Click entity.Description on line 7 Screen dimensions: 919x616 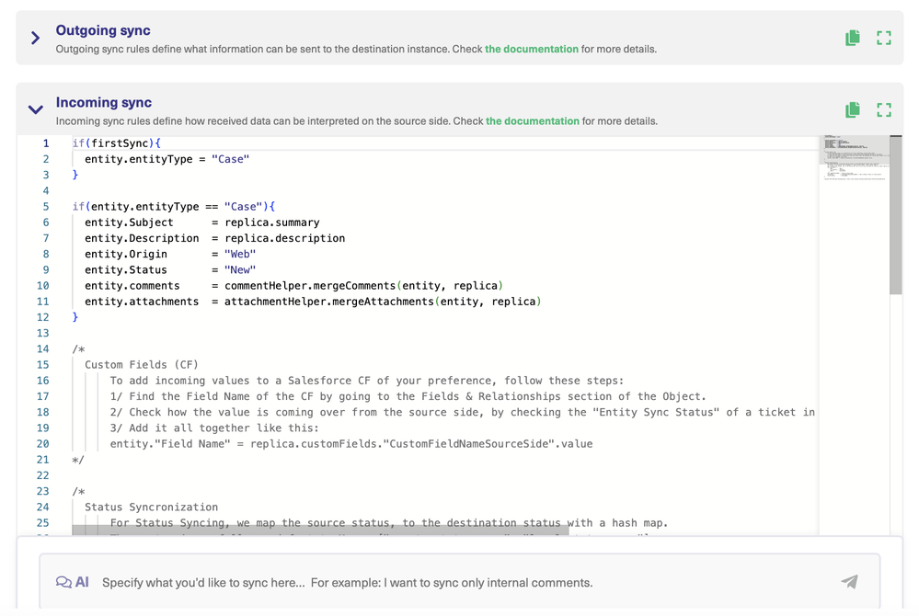(142, 238)
